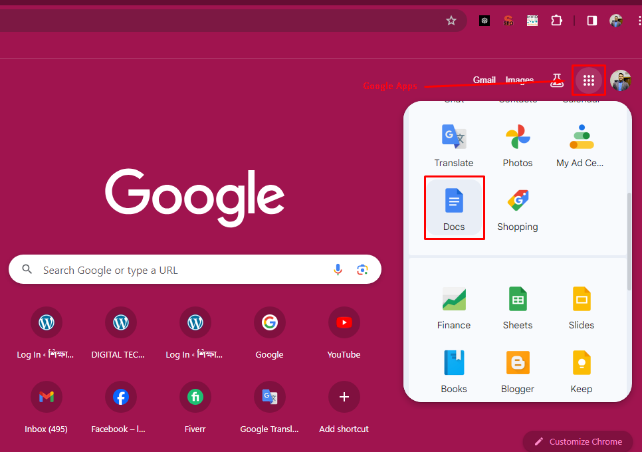This screenshot has width=642, height=452.
Task: Open the Google Translate shortcut tile
Action: click(269, 407)
